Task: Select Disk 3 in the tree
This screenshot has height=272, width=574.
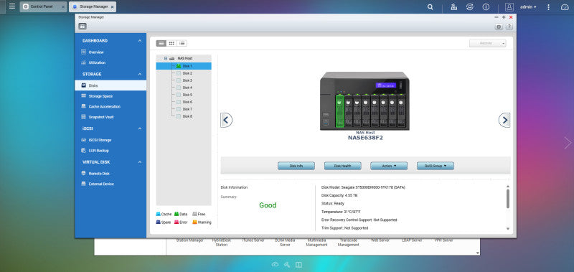Action: 184,80
